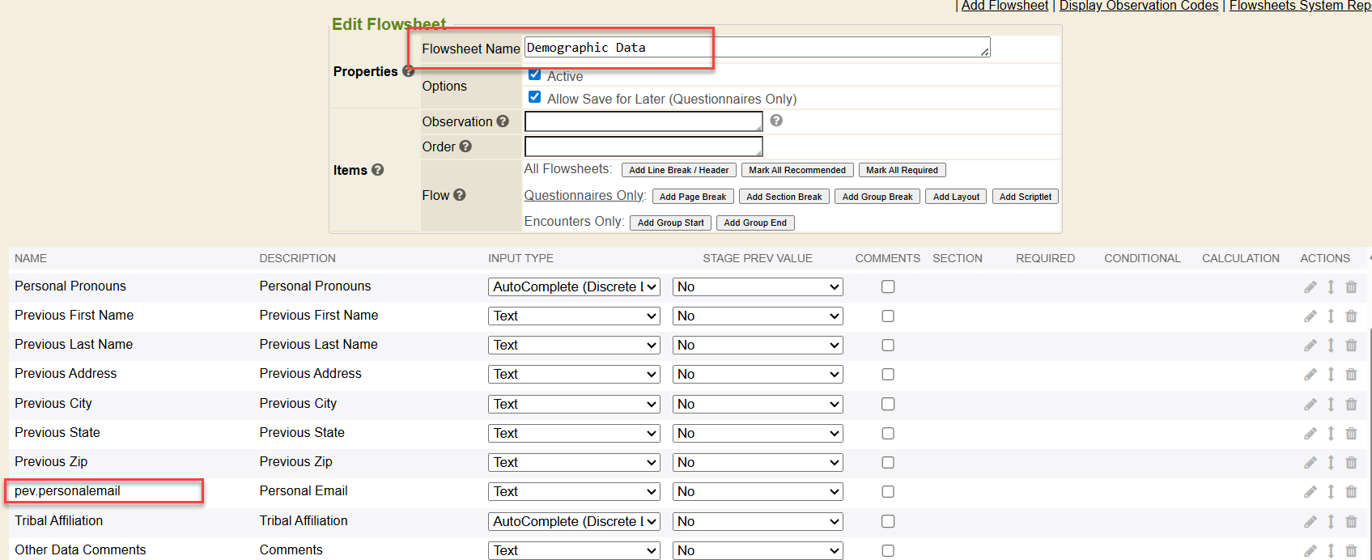This screenshot has height=560, width=1372.
Task: Uncheck the Active option checkbox
Action: 534,75
